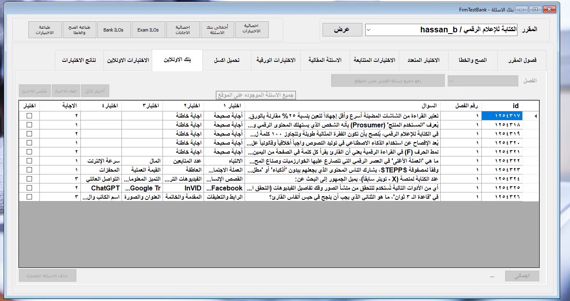Image resolution: width=570 pixels, height=301 pixels.
Task: Click the احصائية الاجابات button
Action: pos(183,30)
